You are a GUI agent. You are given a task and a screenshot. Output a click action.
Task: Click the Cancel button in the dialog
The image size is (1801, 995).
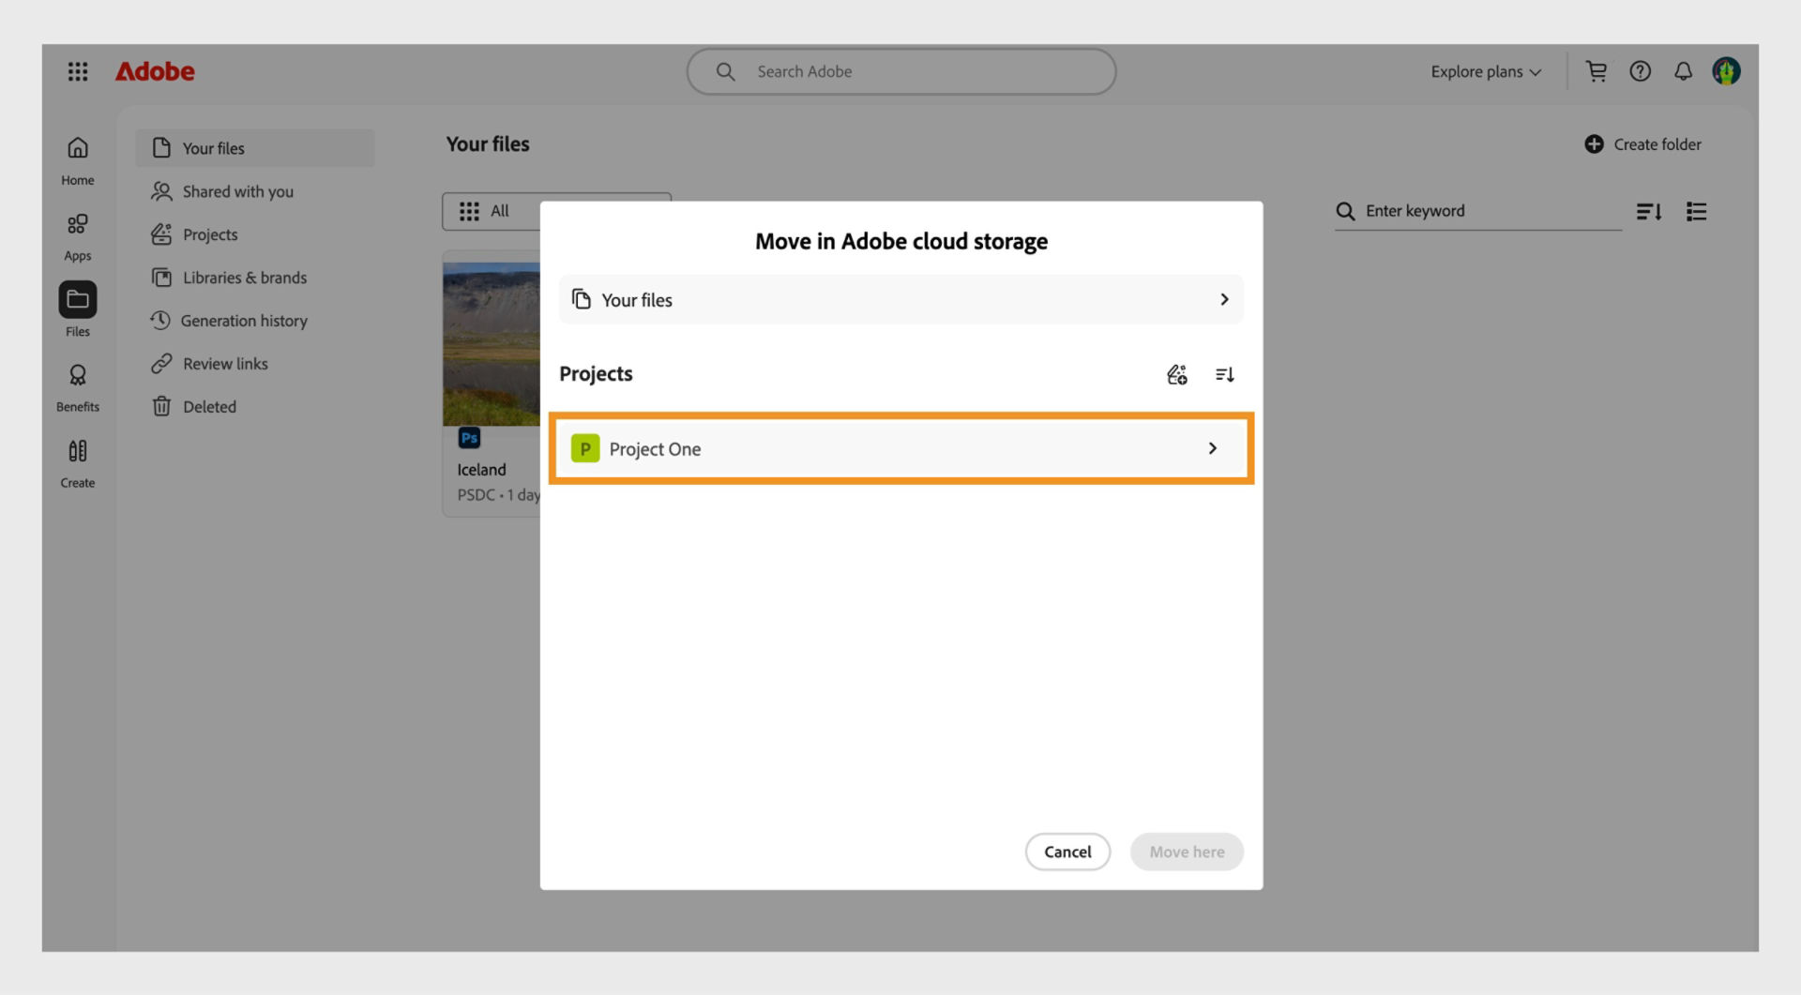1067,852
